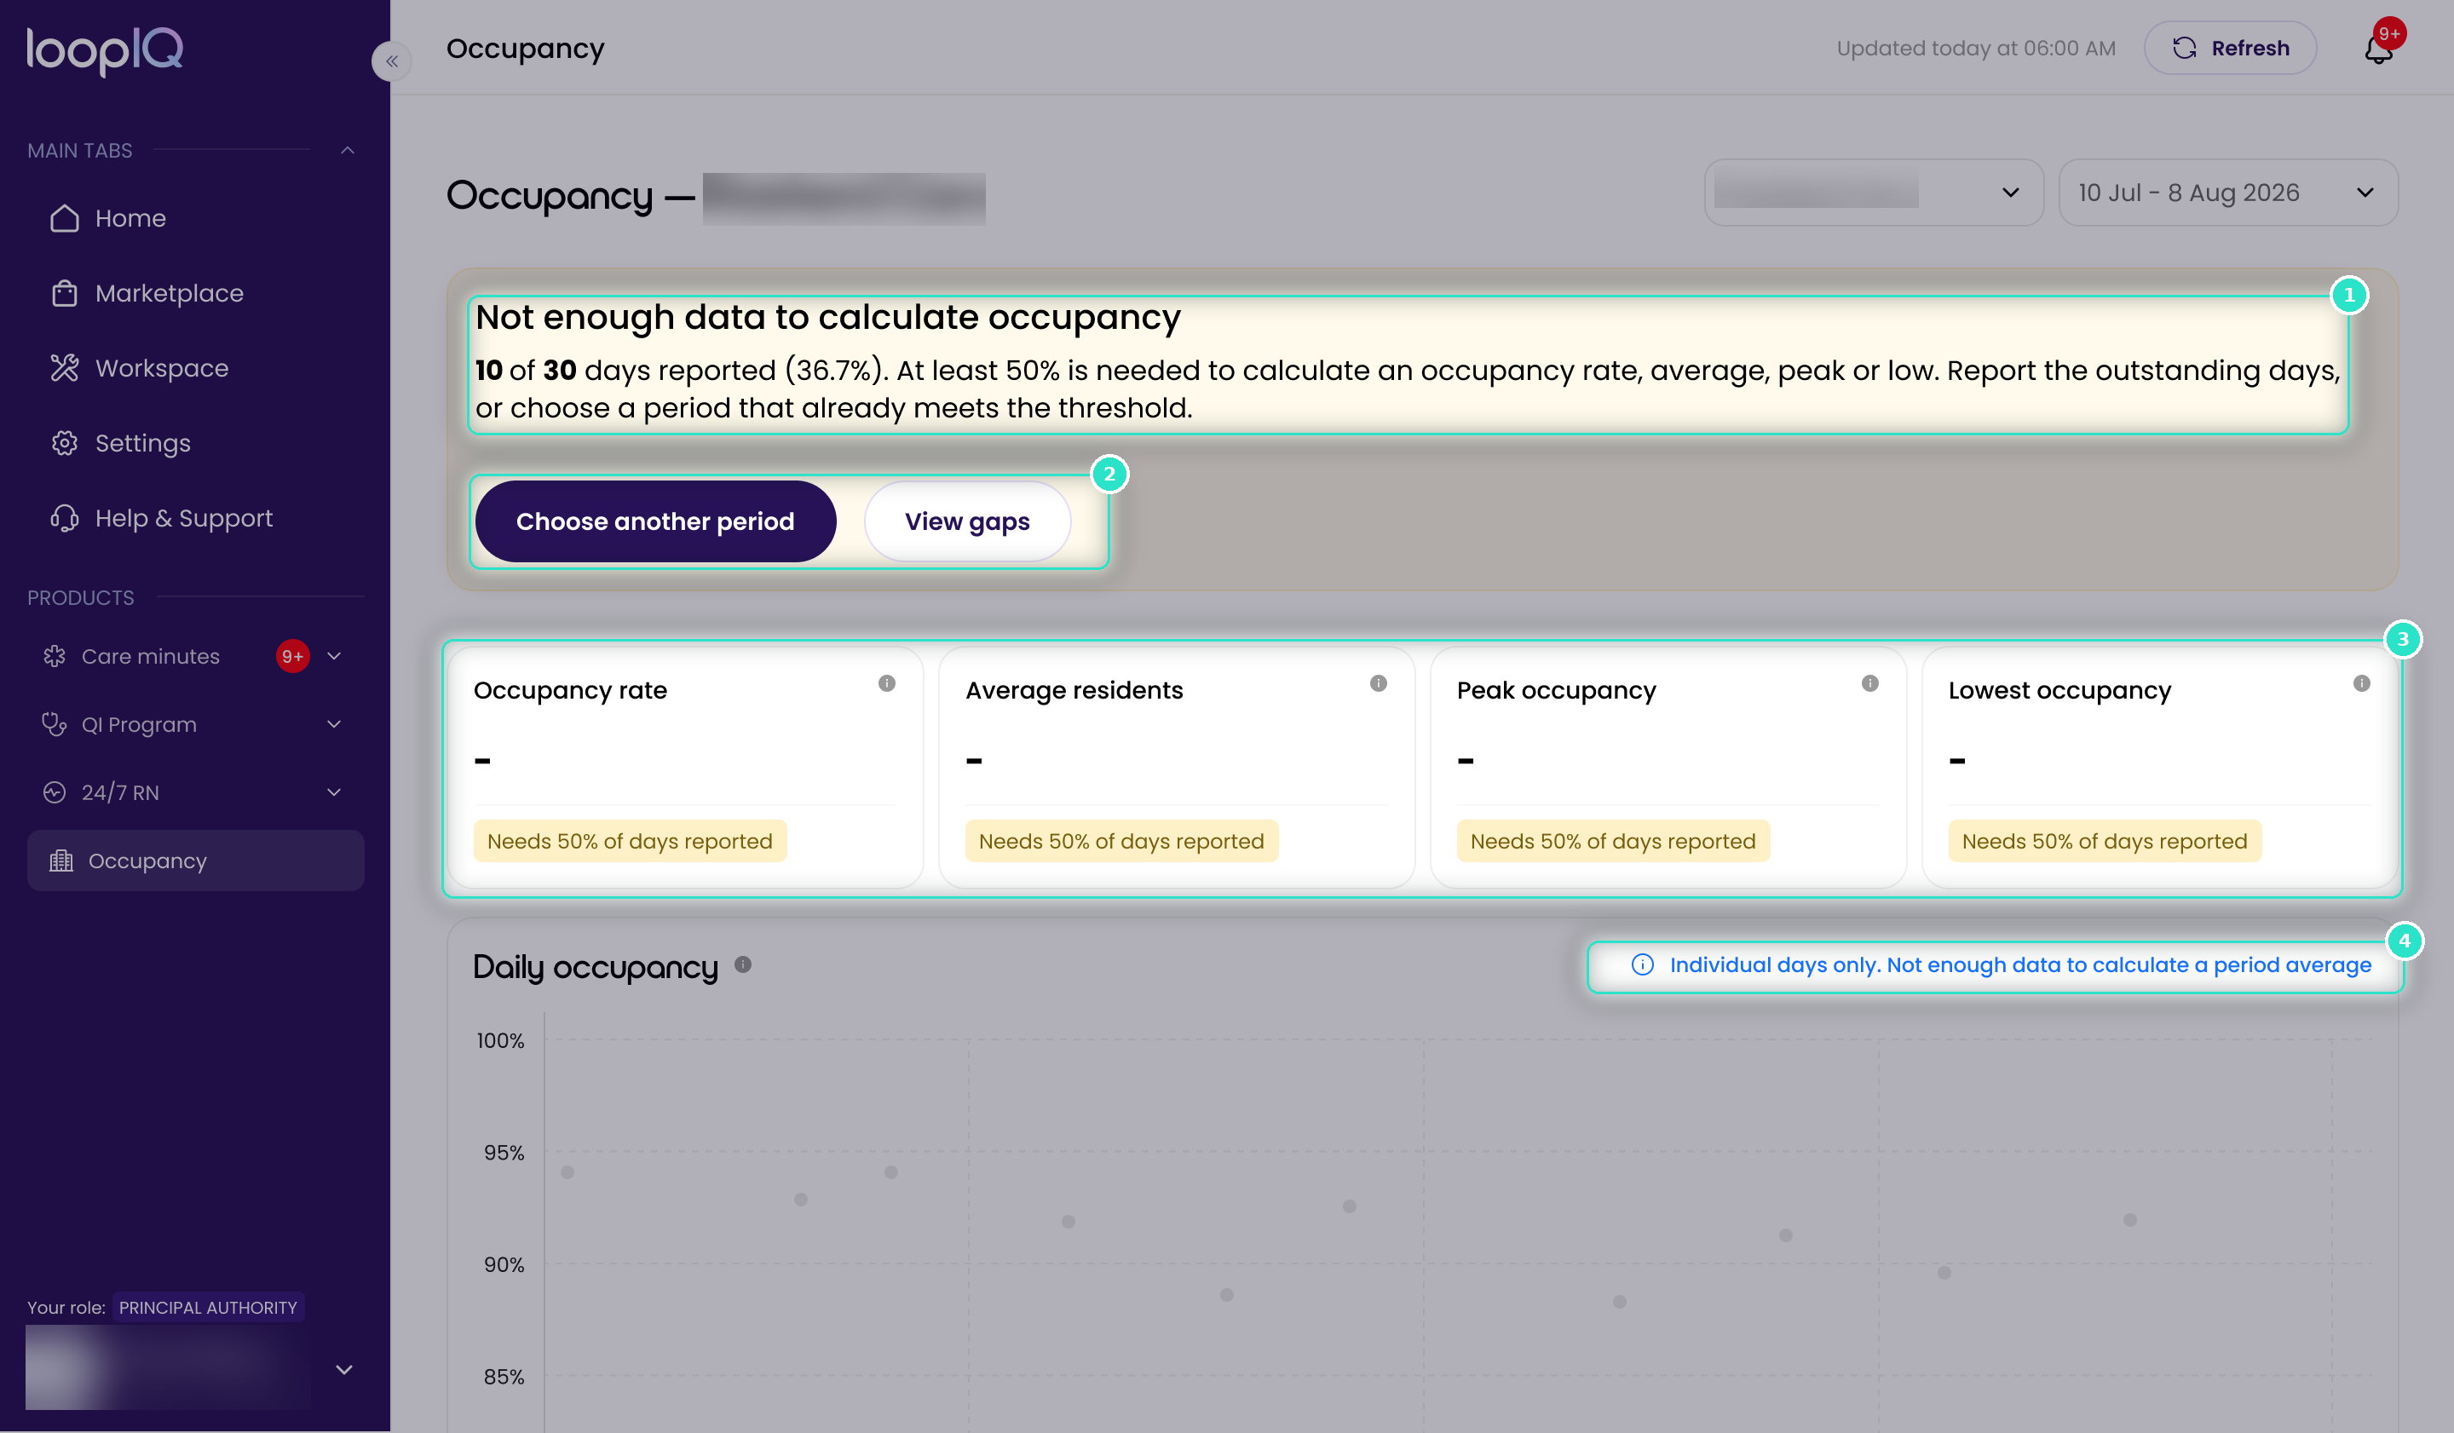Click the Care minutes icon
Screen dimensions: 2454x1433
[55, 656]
